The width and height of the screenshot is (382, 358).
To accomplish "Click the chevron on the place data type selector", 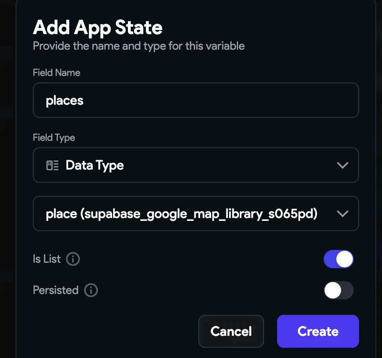I will (x=342, y=213).
